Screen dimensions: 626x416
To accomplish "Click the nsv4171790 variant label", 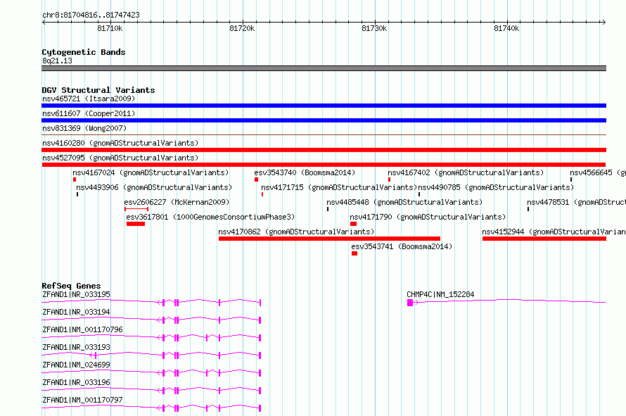I will coord(428,217).
